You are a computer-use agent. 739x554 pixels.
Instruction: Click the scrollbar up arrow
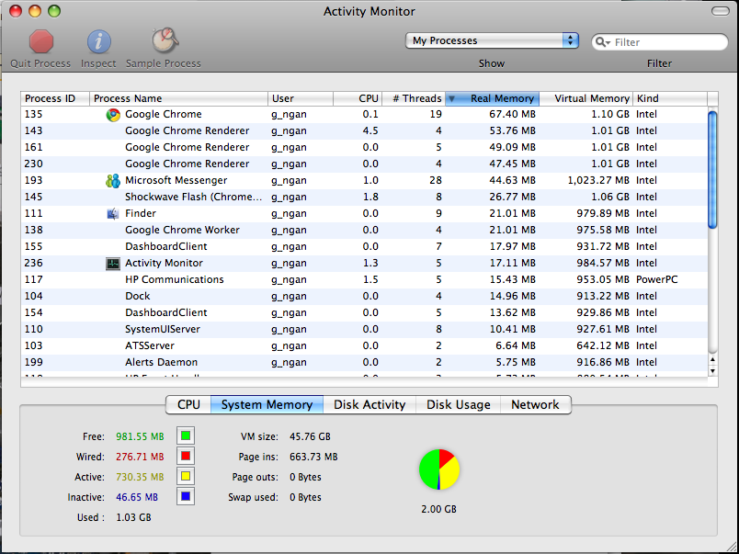[712, 360]
